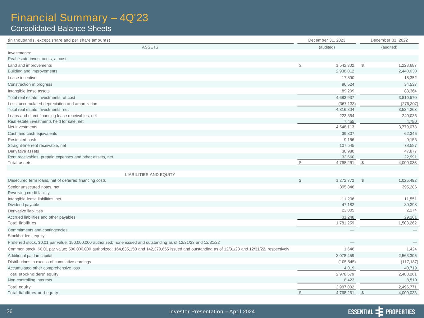Click the Land and improvements row label
Image resolution: width=424 pixels, height=318 pixels.
pyautogui.click(x=30, y=65)
